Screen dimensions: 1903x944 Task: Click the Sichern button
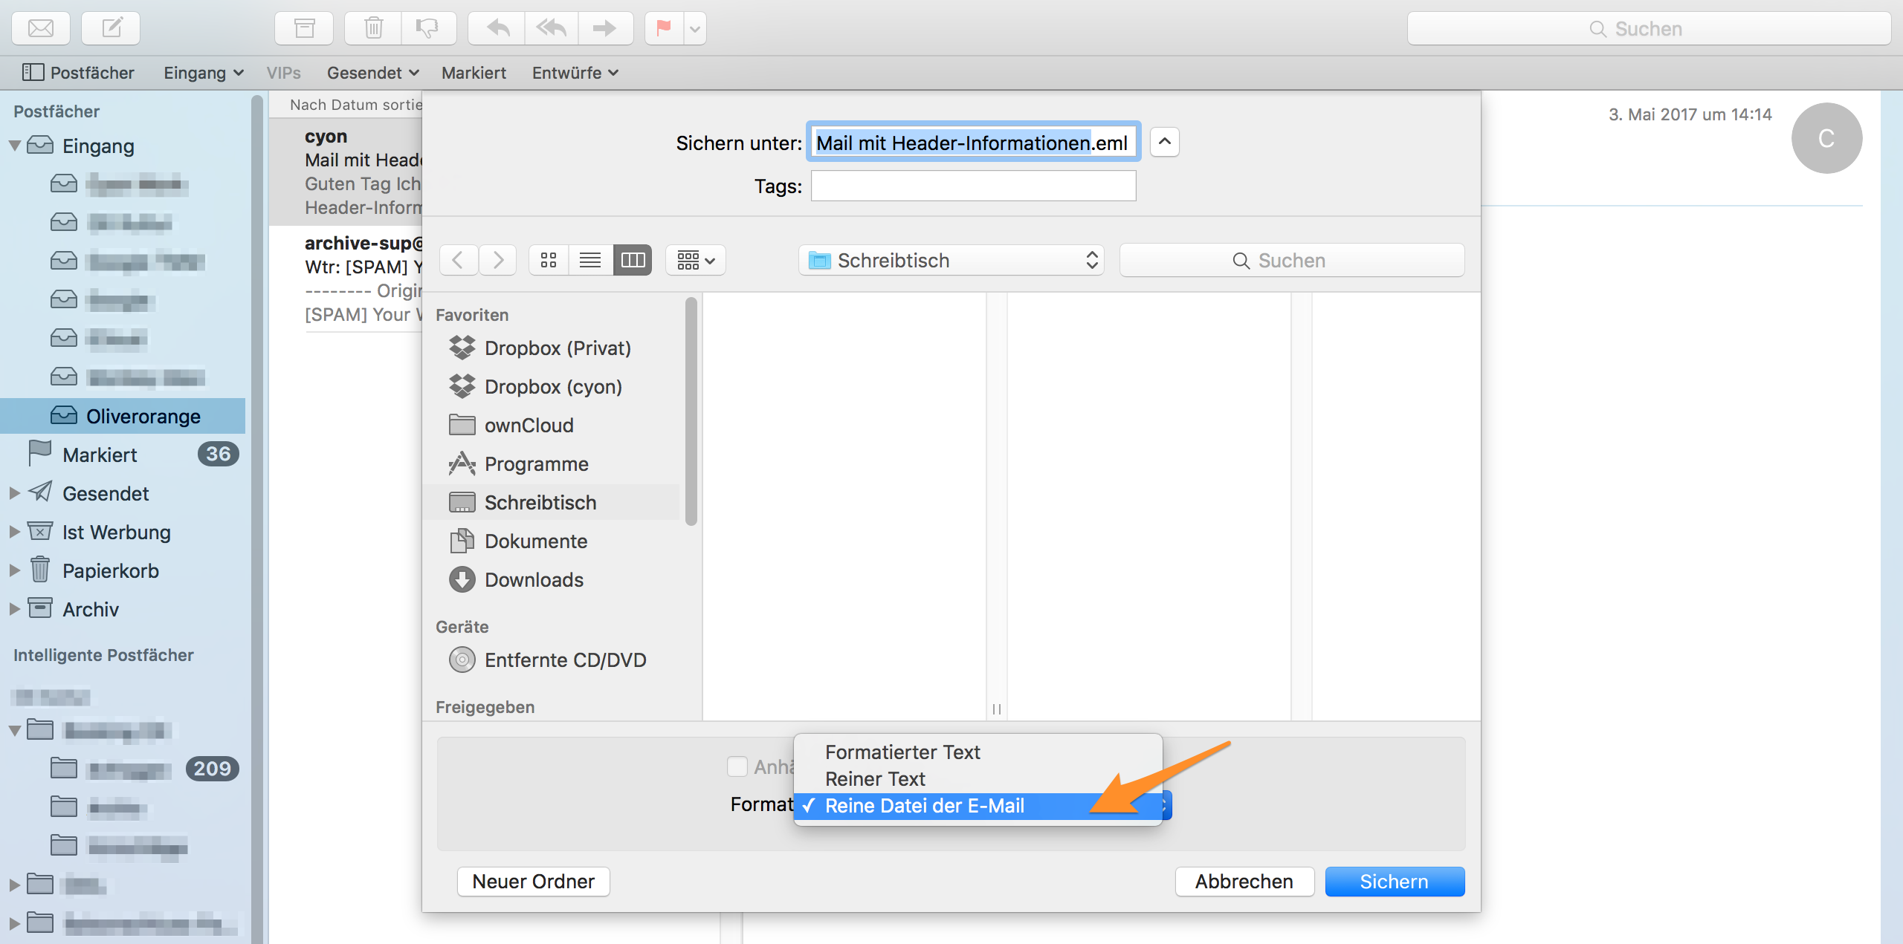pyautogui.click(x=1394, y=881)
